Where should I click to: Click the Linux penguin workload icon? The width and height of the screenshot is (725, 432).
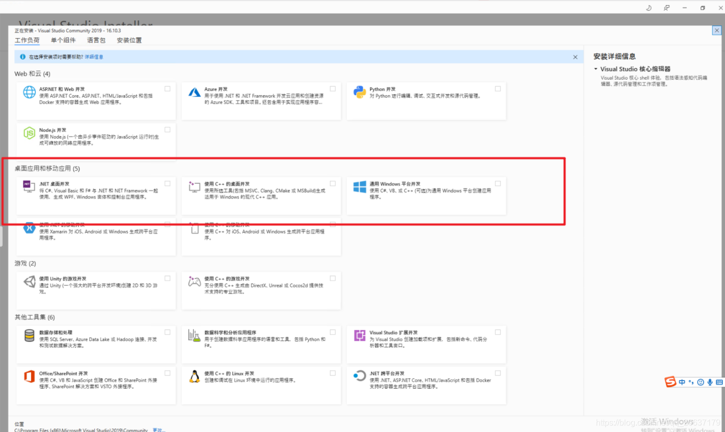[194, 376]
